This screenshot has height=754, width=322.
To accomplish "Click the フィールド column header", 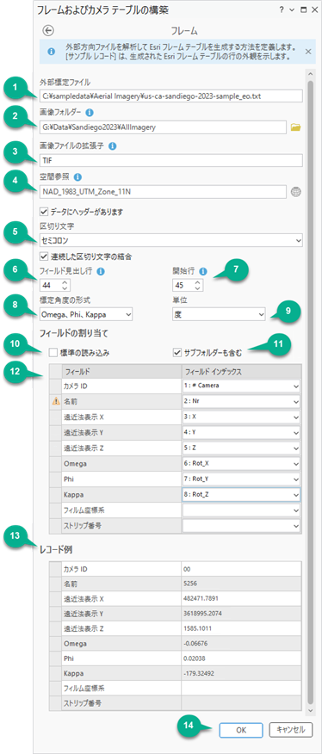I will tap(121, 371).
